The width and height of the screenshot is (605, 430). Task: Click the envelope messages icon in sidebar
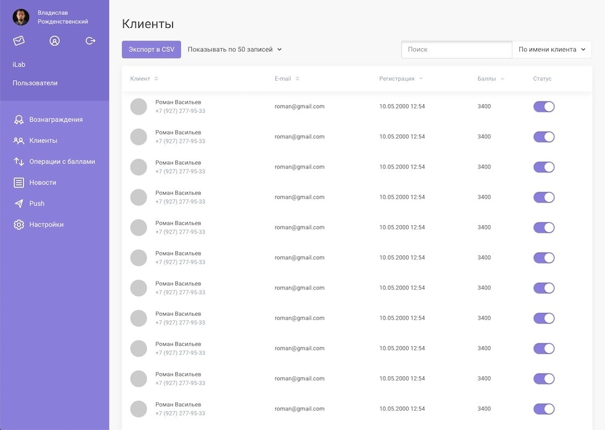(19, 41)
